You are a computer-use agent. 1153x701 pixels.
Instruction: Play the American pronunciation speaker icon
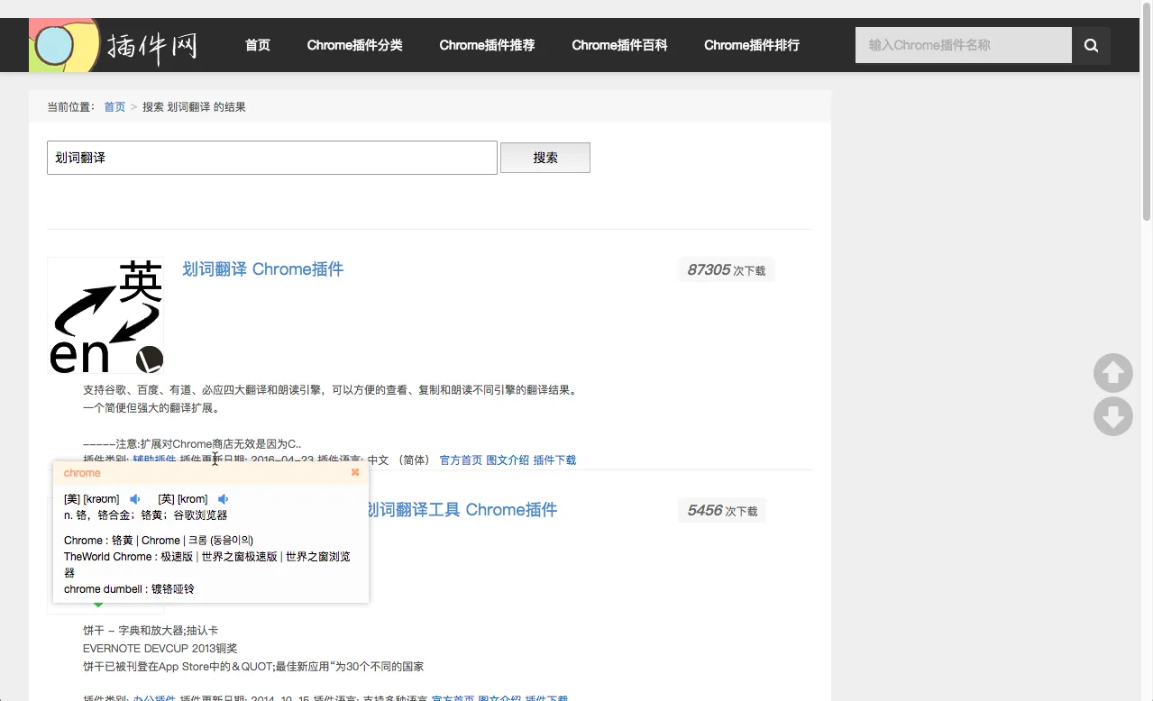pos(135,499)
